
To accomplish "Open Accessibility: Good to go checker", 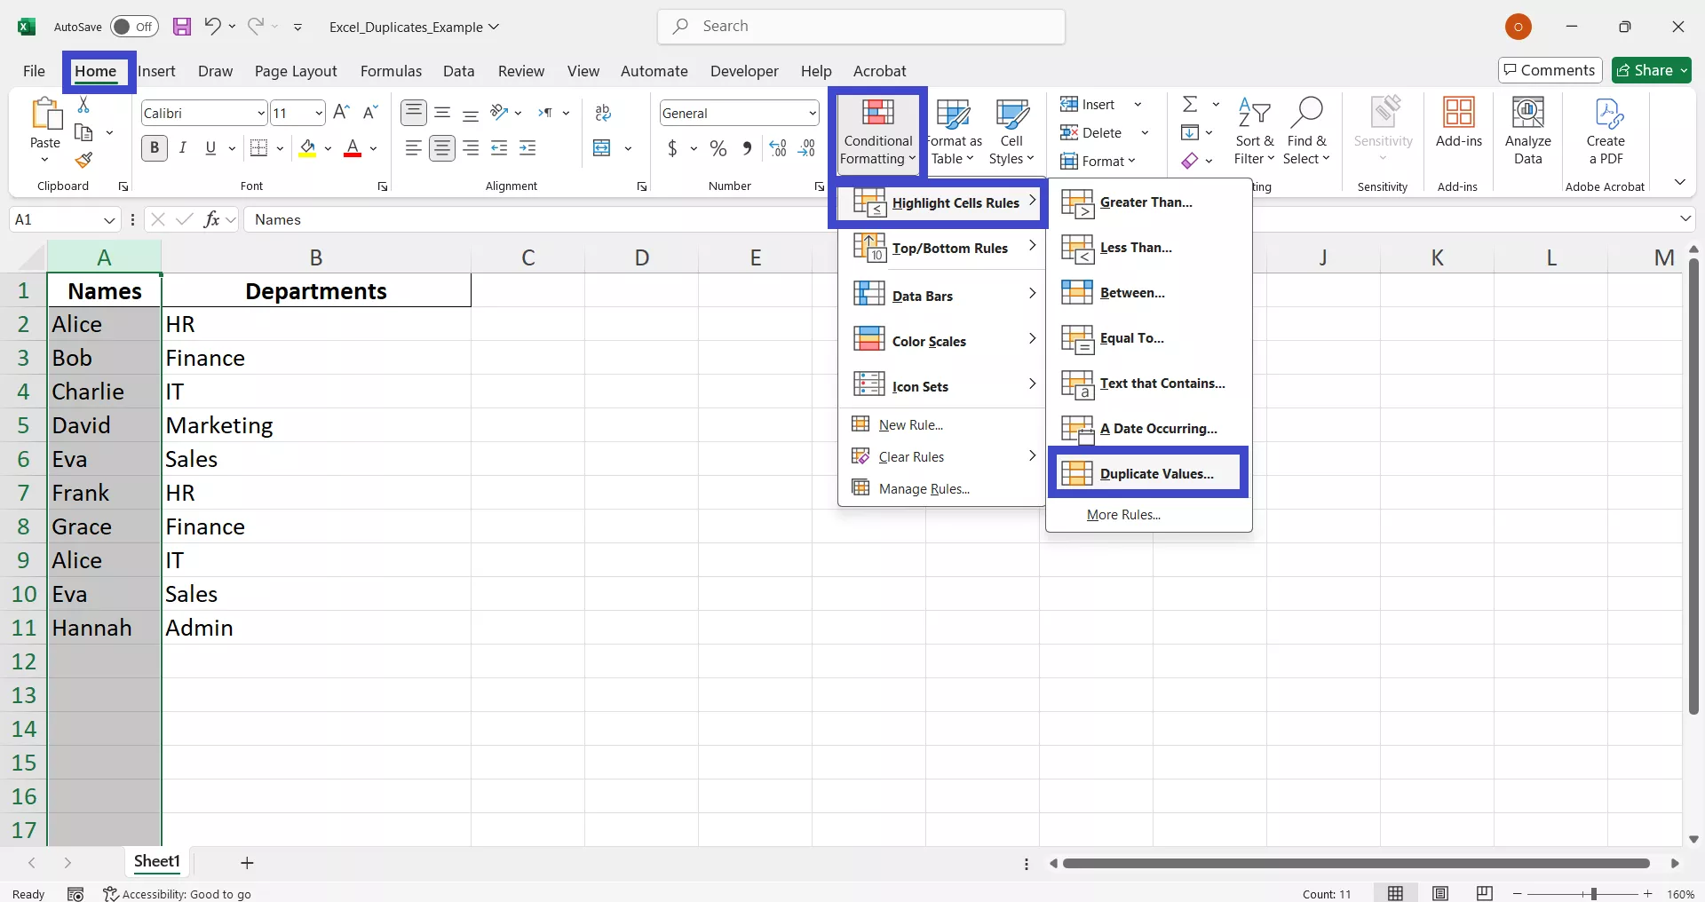I will pyautogui.click(x=178, y=894).
